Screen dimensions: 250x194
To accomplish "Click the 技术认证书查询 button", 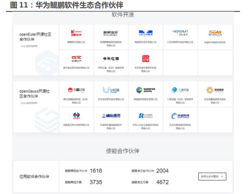I will click(212, 176).
